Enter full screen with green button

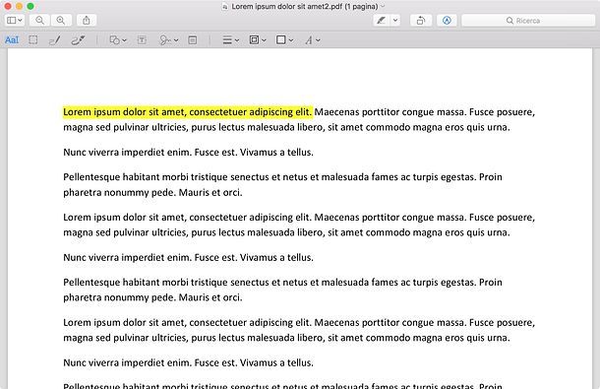point(30,6)
